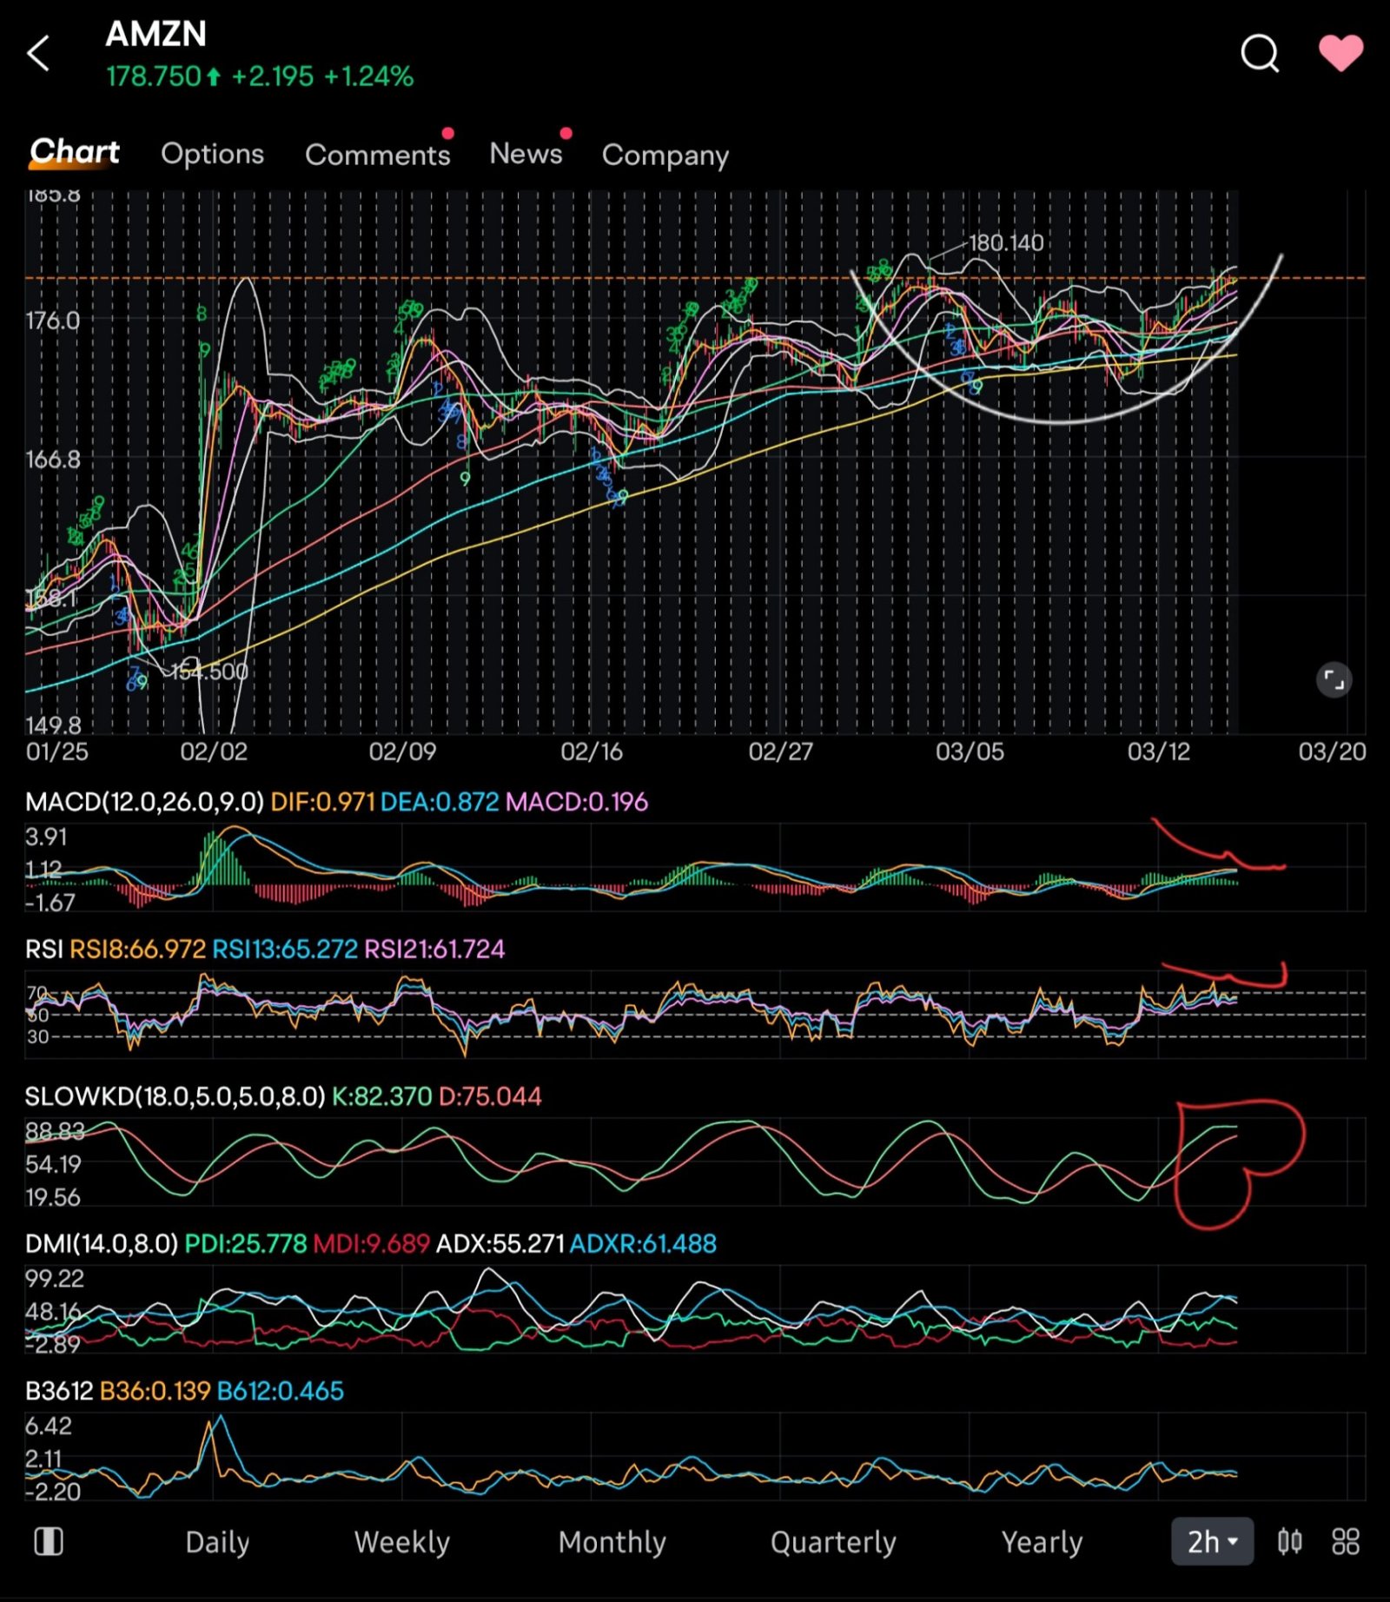Screen dimensions: 1390x1602
Task: Select the Monthly timeframe
Action: [612, 1542]
